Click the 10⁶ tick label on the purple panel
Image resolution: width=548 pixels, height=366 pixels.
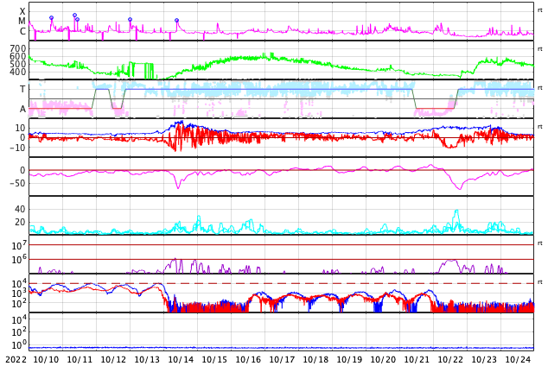pos(19,260)
